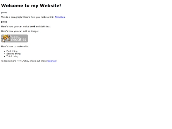Click the 'This is a paragraph!' text
This screenshot has width=172, height=129.
coord(12,17)
